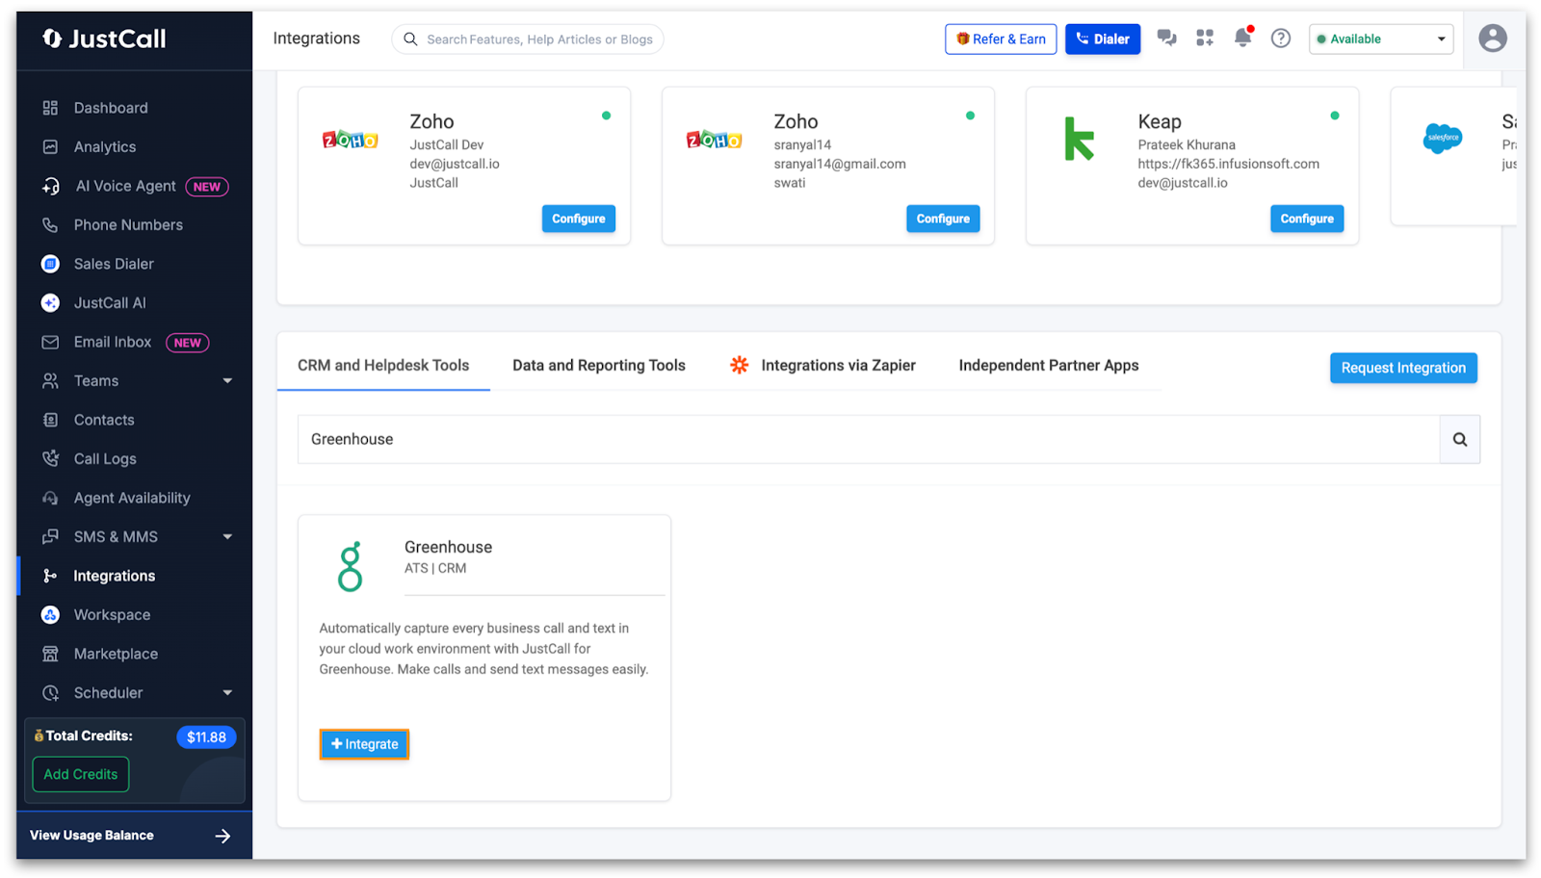Image resolution: width=1541 pixels, height=878 pixels.
Task: Open the Email Inbox envelope icon
Action: [x=50, y=342]
